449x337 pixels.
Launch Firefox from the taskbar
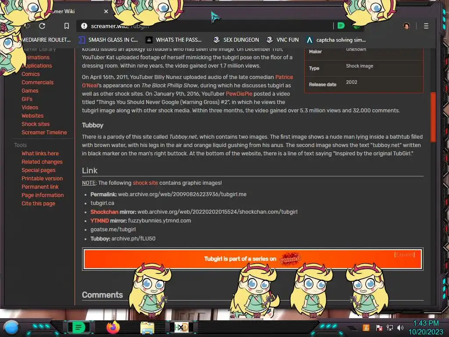tap(113, 327)
